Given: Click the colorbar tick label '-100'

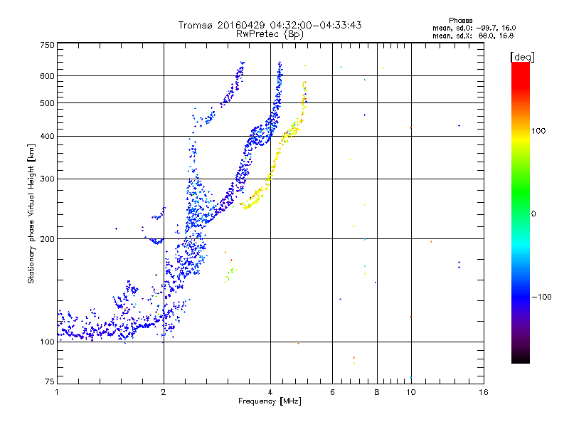Looking at the screenshot, I should click(541, 297).
